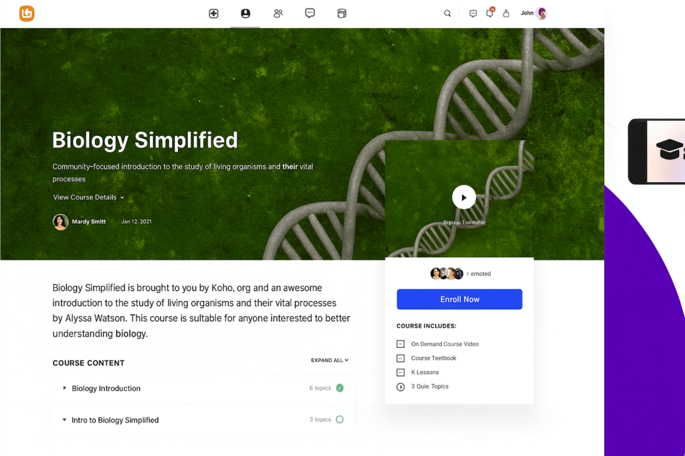Screen dimensions: 685x456
Task: Open John's user avatar menu
Action: point(542,13)
